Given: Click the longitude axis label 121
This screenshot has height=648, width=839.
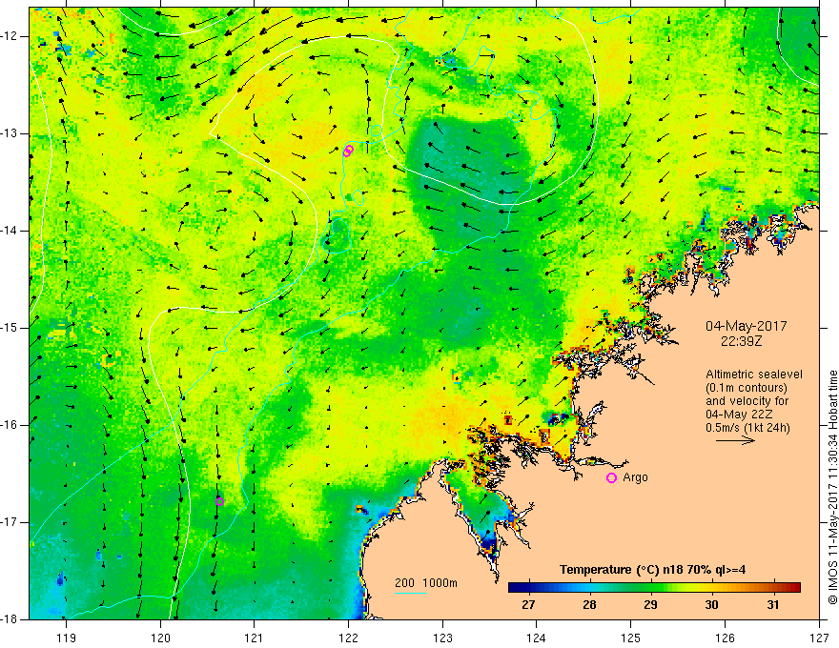Looking at the screenshot, I should (255, 638).
